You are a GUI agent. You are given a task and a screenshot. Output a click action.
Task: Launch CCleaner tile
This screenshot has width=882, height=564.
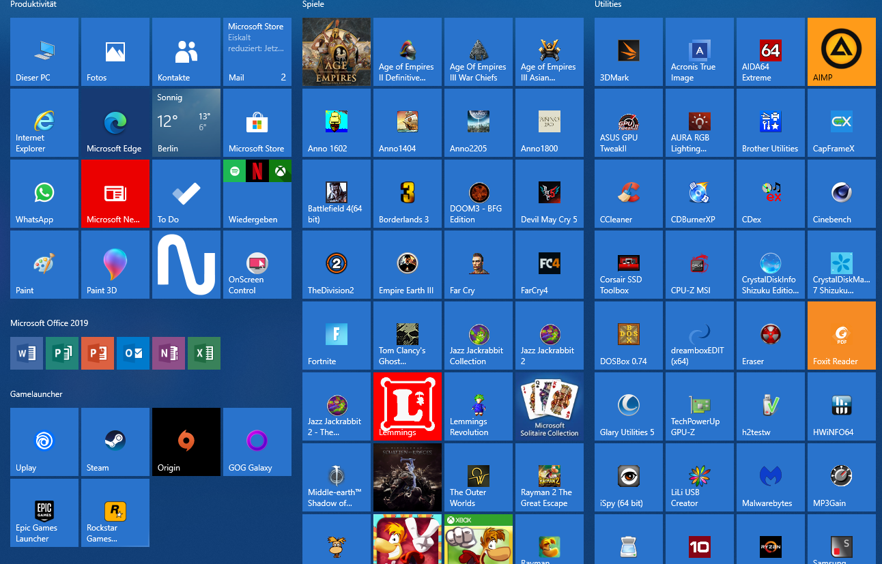tap(629, 194)
